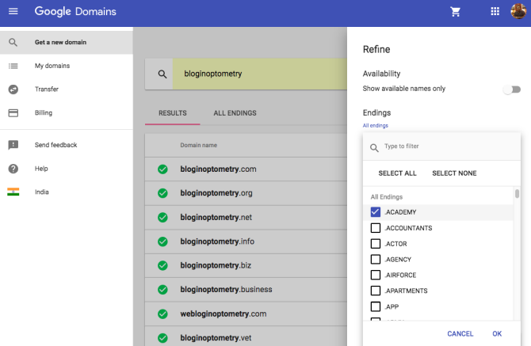Uncheck the .ACADEMY ending checkbox
The width and height of the screenshot is (531, 346).
coord(376,212)
